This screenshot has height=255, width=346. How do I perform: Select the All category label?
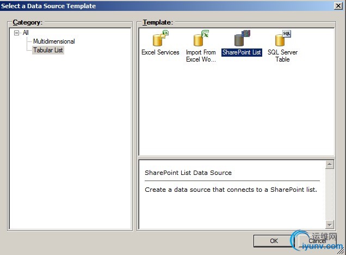(x=26, y=33)
